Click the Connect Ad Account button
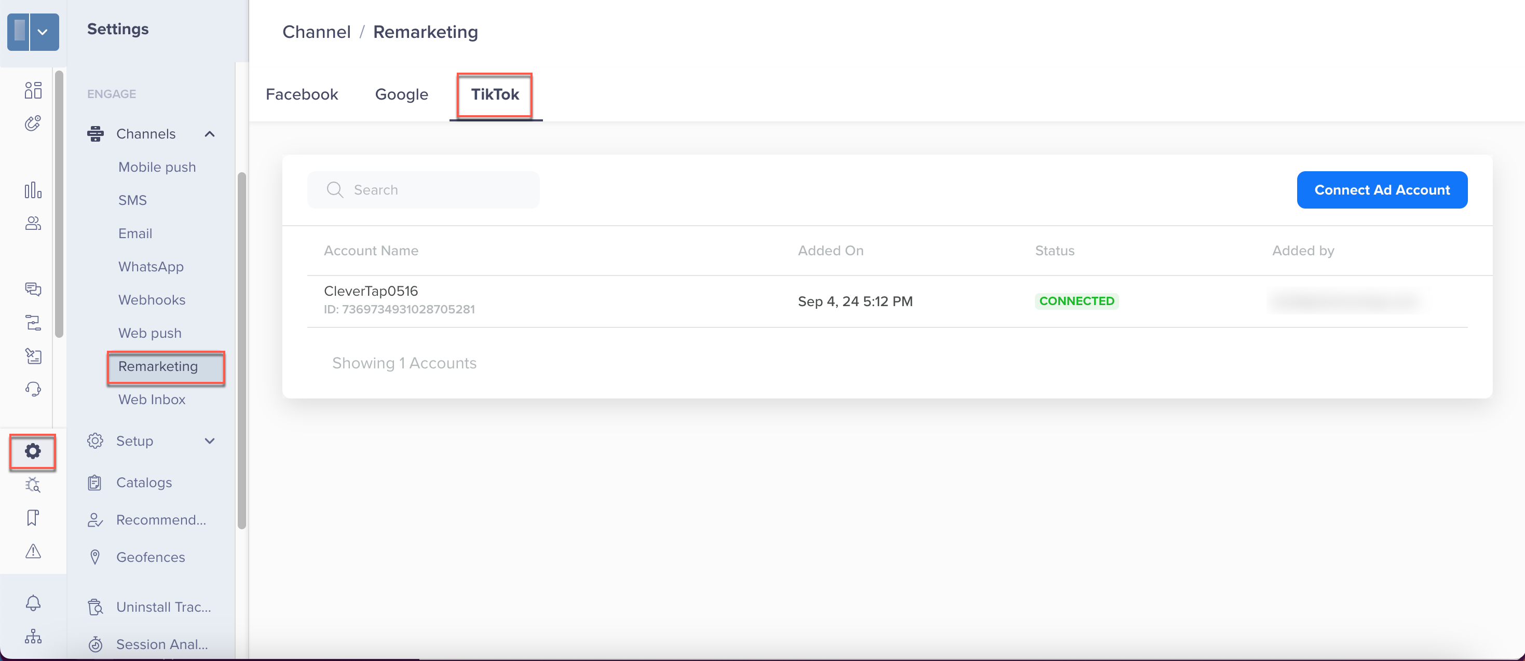The width and height of the screenshot is (1525, 661). tap(1382, 190)
